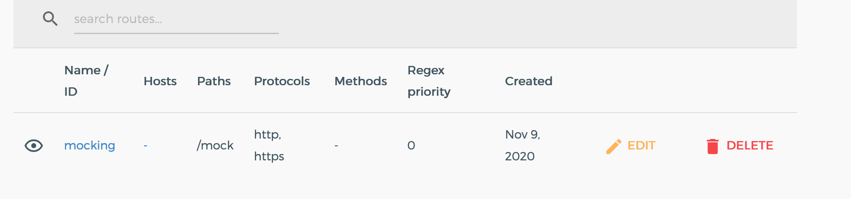
Task: Click the magnifying glass search icon
Action: [50, 19]
